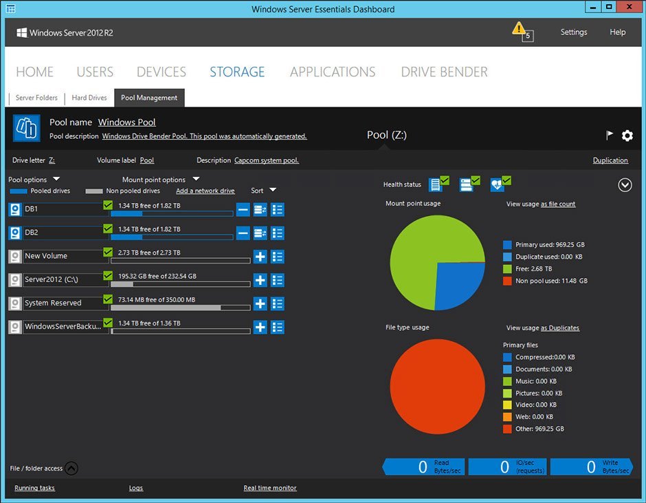Image resolution: width=646 pixels, height=503 pixels.
Task: Add System Reserved to pool with plus
Action: click(260, 303)
